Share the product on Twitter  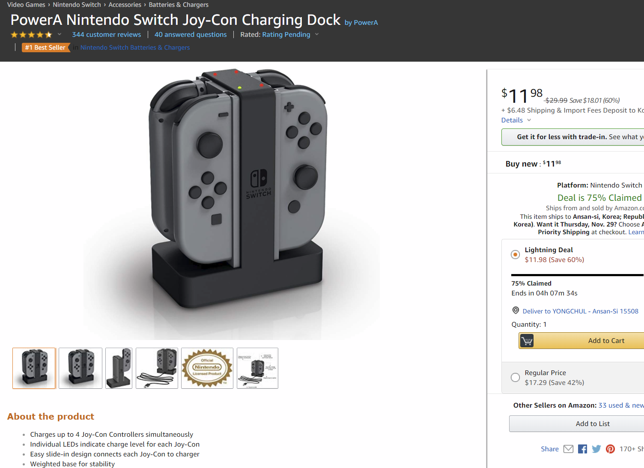[596, 449]
